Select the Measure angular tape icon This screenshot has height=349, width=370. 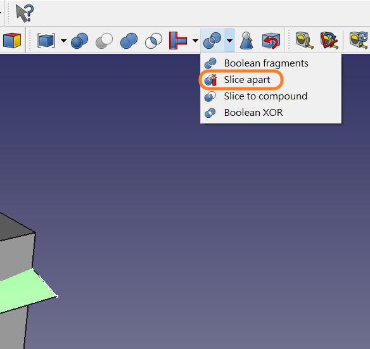point(329,41)
